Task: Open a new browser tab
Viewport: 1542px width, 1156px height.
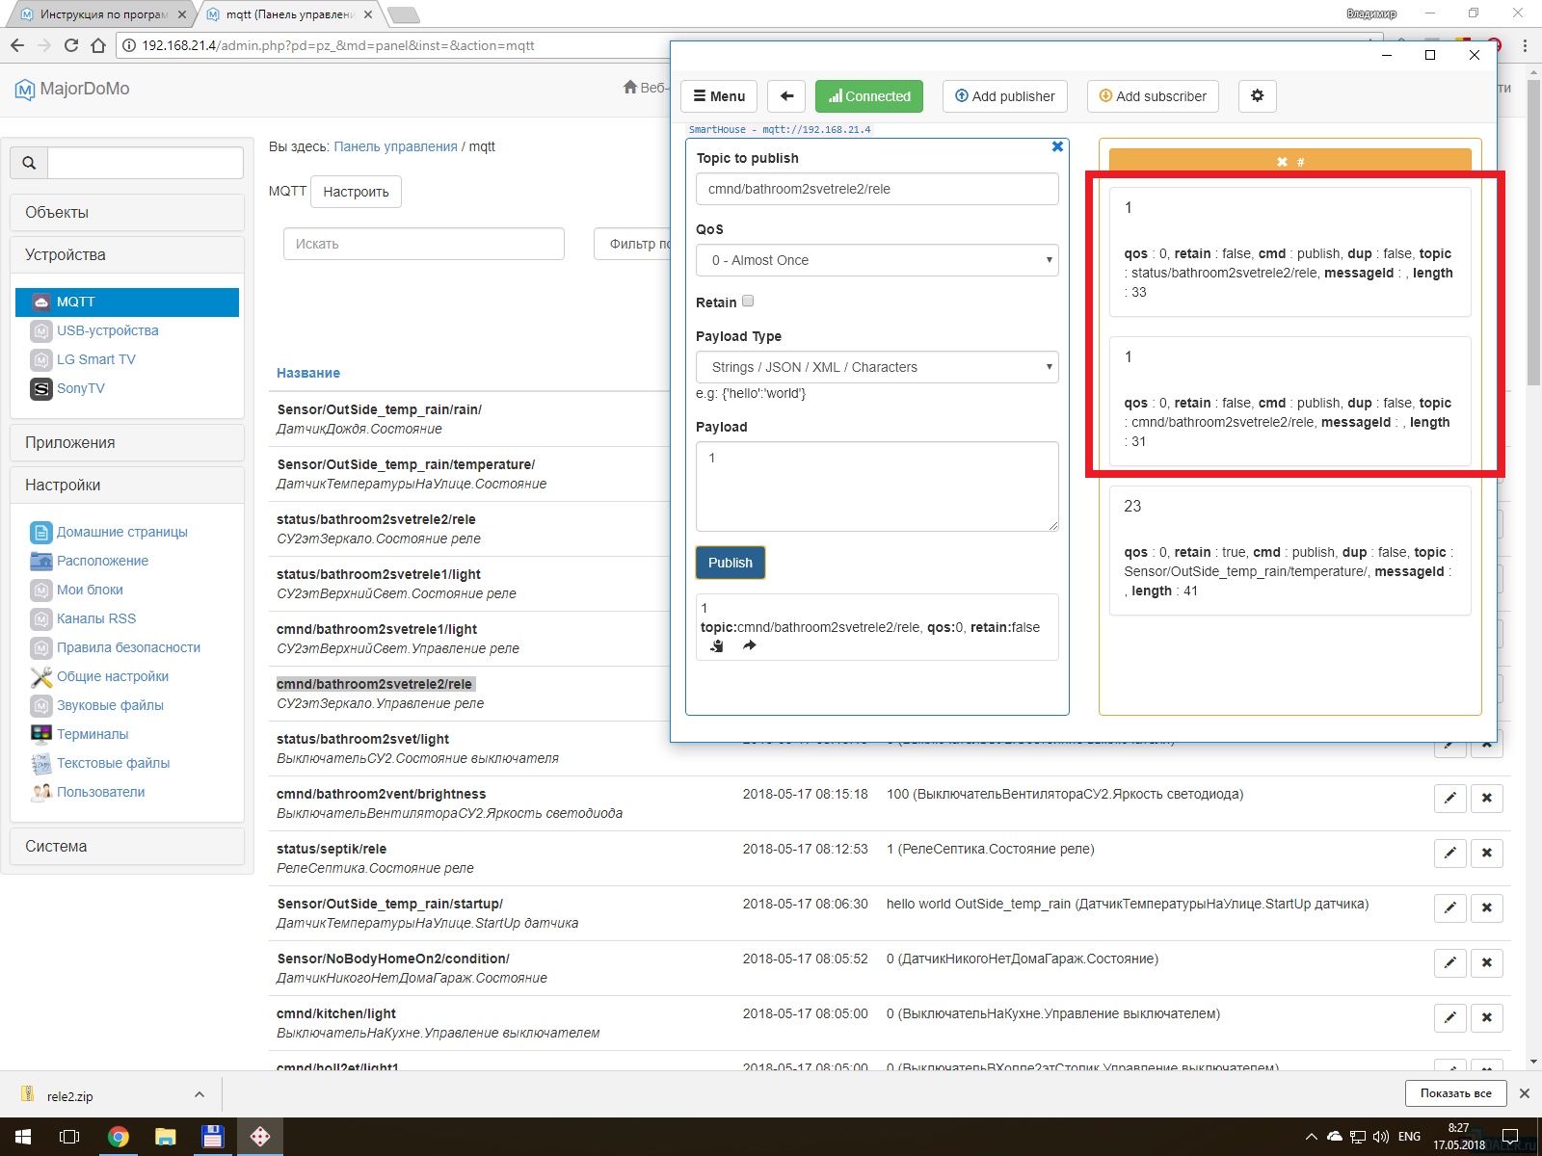Action: (403, 14)
